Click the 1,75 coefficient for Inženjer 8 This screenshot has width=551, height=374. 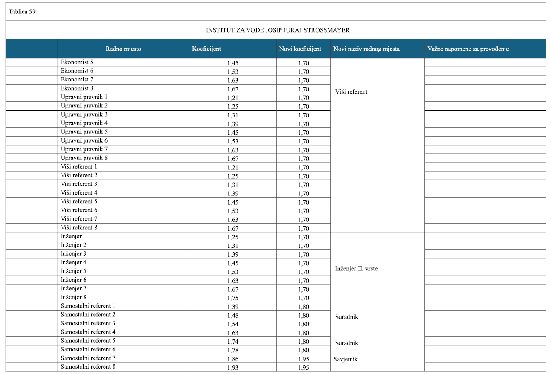233,298
